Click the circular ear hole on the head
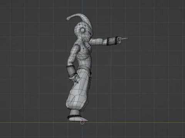 [82, 30]
